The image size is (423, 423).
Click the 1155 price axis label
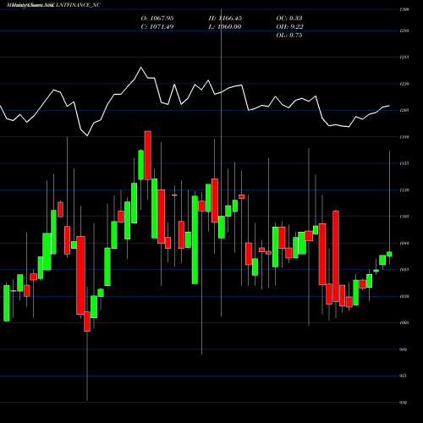pos(404,163)
